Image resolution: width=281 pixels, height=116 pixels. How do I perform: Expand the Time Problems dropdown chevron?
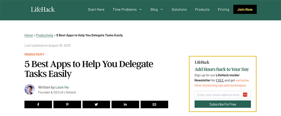click(x=140, y=9)
